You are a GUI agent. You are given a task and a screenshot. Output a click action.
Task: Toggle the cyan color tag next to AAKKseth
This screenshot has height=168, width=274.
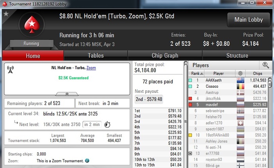(190, 80)
